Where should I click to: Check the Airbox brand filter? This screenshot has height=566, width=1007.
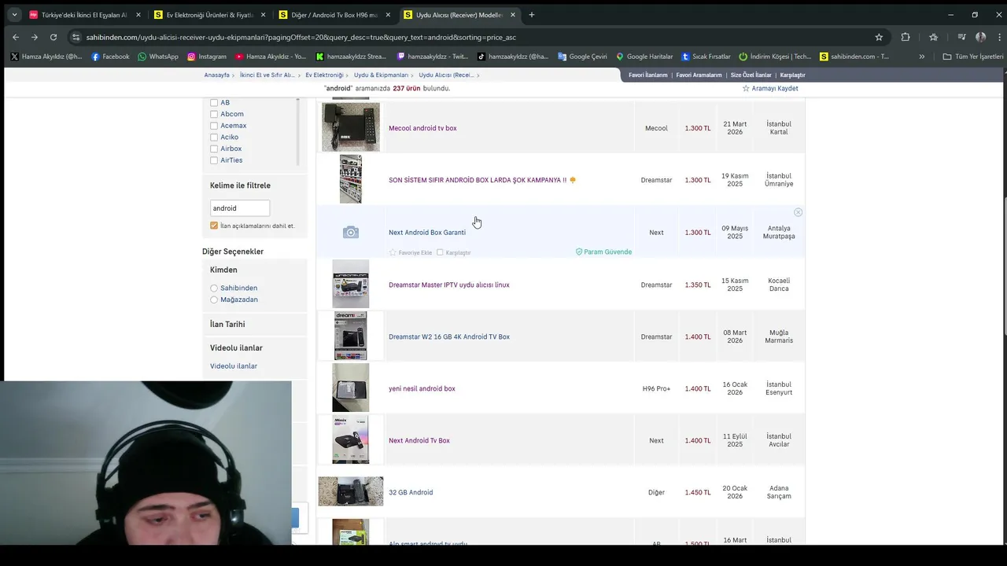[x=214, y=149]
